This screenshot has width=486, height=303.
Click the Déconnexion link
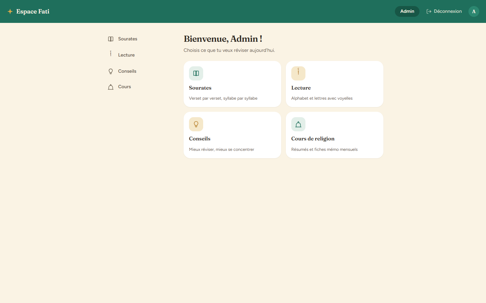tap(444, 11)
